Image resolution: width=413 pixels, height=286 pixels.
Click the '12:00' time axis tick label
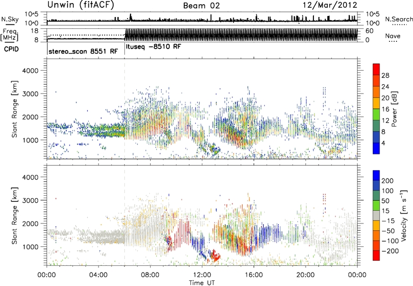pyautogui.click(x=202, y=275)
